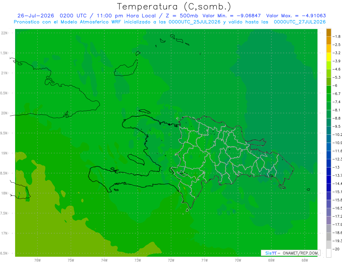Click the '76W' longitude label
The image size is (342, 264).
coord(37,260)
